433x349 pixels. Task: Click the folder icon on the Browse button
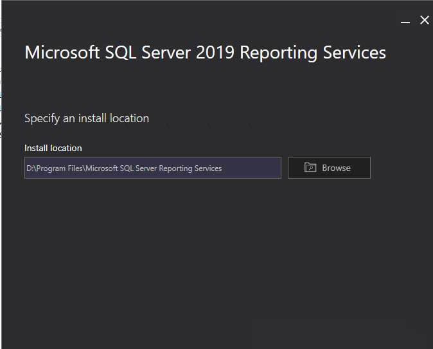click(310, 168)
